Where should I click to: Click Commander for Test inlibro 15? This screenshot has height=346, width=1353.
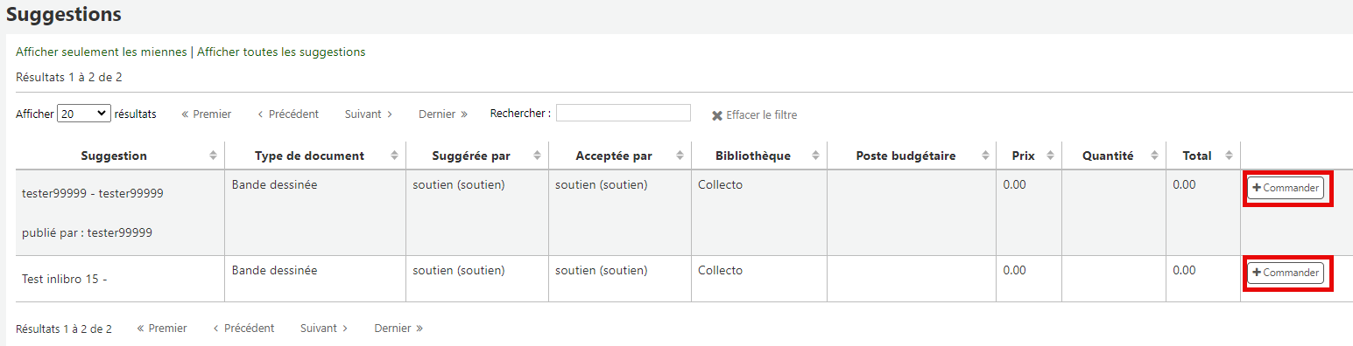[x=1286, y=273]
